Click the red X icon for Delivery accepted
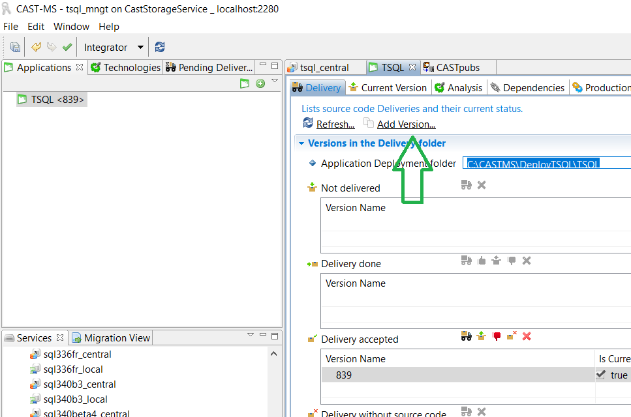Image resolution: width=631 pixels, height=417 pixels. [527, 336]
